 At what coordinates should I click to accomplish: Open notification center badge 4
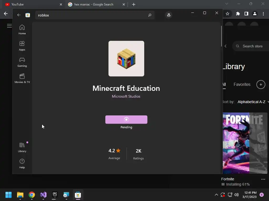click(262, 195)
